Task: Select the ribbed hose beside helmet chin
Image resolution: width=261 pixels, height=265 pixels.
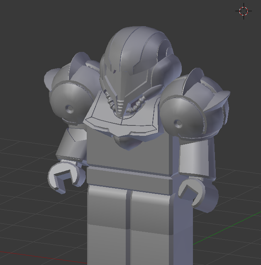Action: [x=137, y=105]
